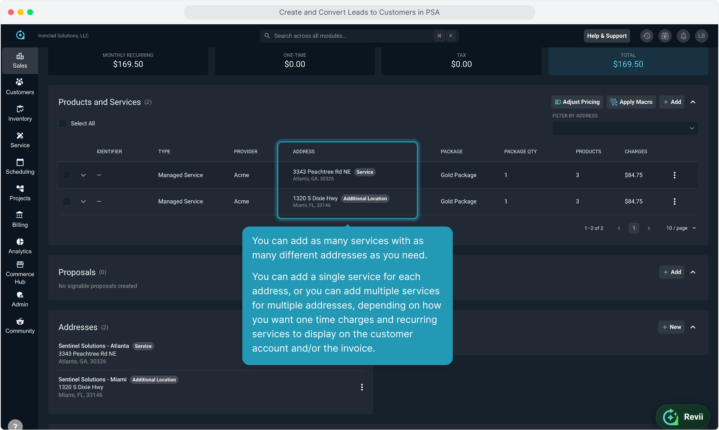Click the Service tag on Peachtree Rd address
Image resolution: width=719 pixels, height=430 pixels.
click(x=365, y=172)
